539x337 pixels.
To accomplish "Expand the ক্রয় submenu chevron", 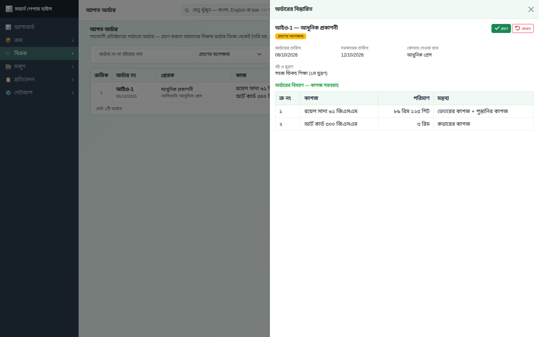I will [x=73, y=40].
